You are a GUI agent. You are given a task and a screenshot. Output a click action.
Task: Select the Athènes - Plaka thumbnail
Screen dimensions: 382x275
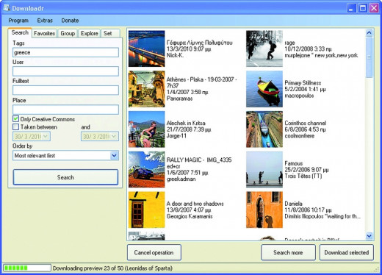tap(147, 89)
